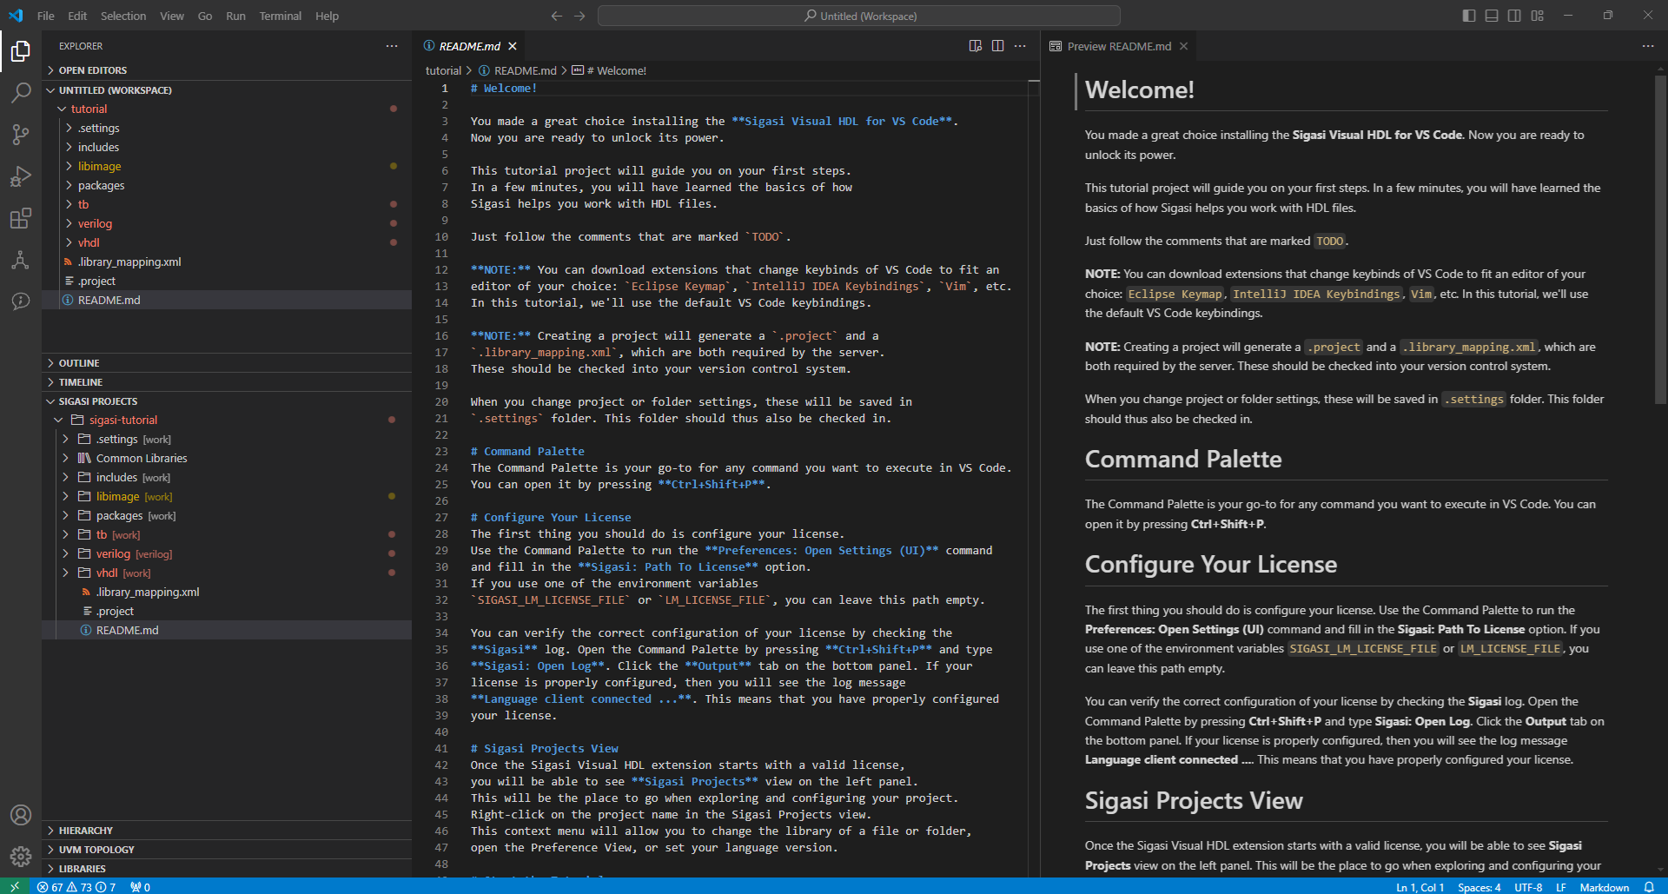Open editor More Actions menu
Screen dimensions: 1668x894
1021,46
